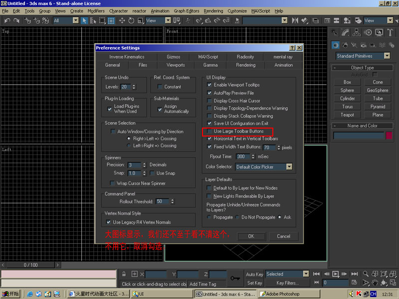399x299 pixels.
Task: Open the Selected key filter dropdown
Action: coord(306,274)
